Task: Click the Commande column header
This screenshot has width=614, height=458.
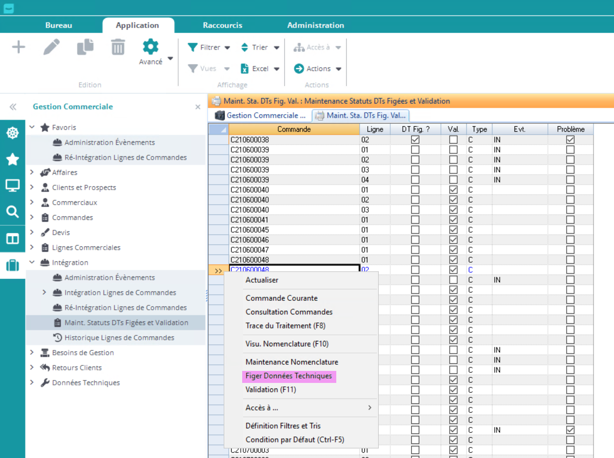Action: coord(294,129)
